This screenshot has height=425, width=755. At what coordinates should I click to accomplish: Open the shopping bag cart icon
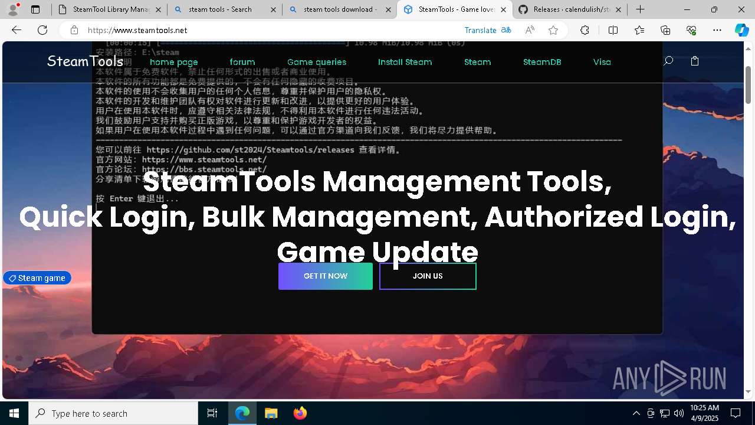695,61
